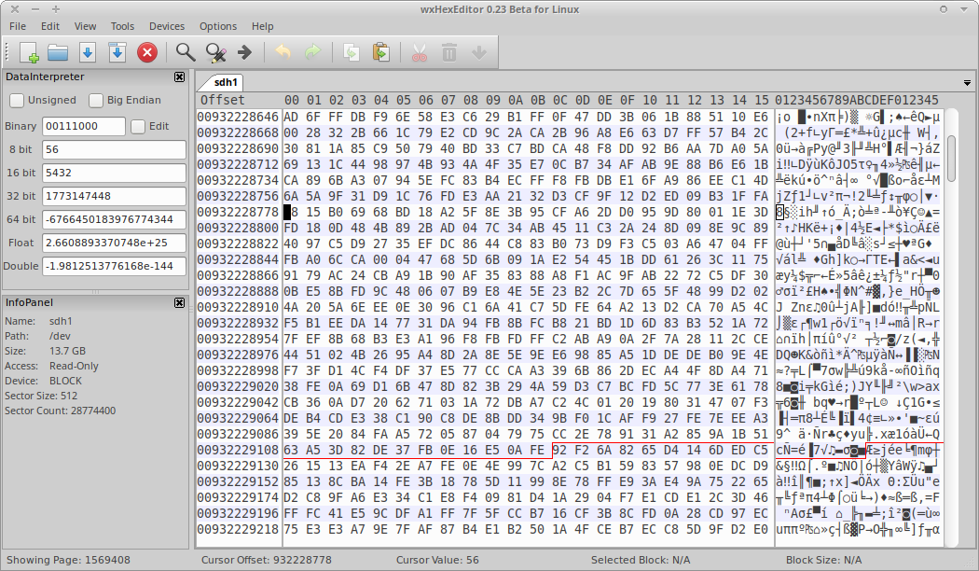Click the Save toolbar icon

click(88, 52)
